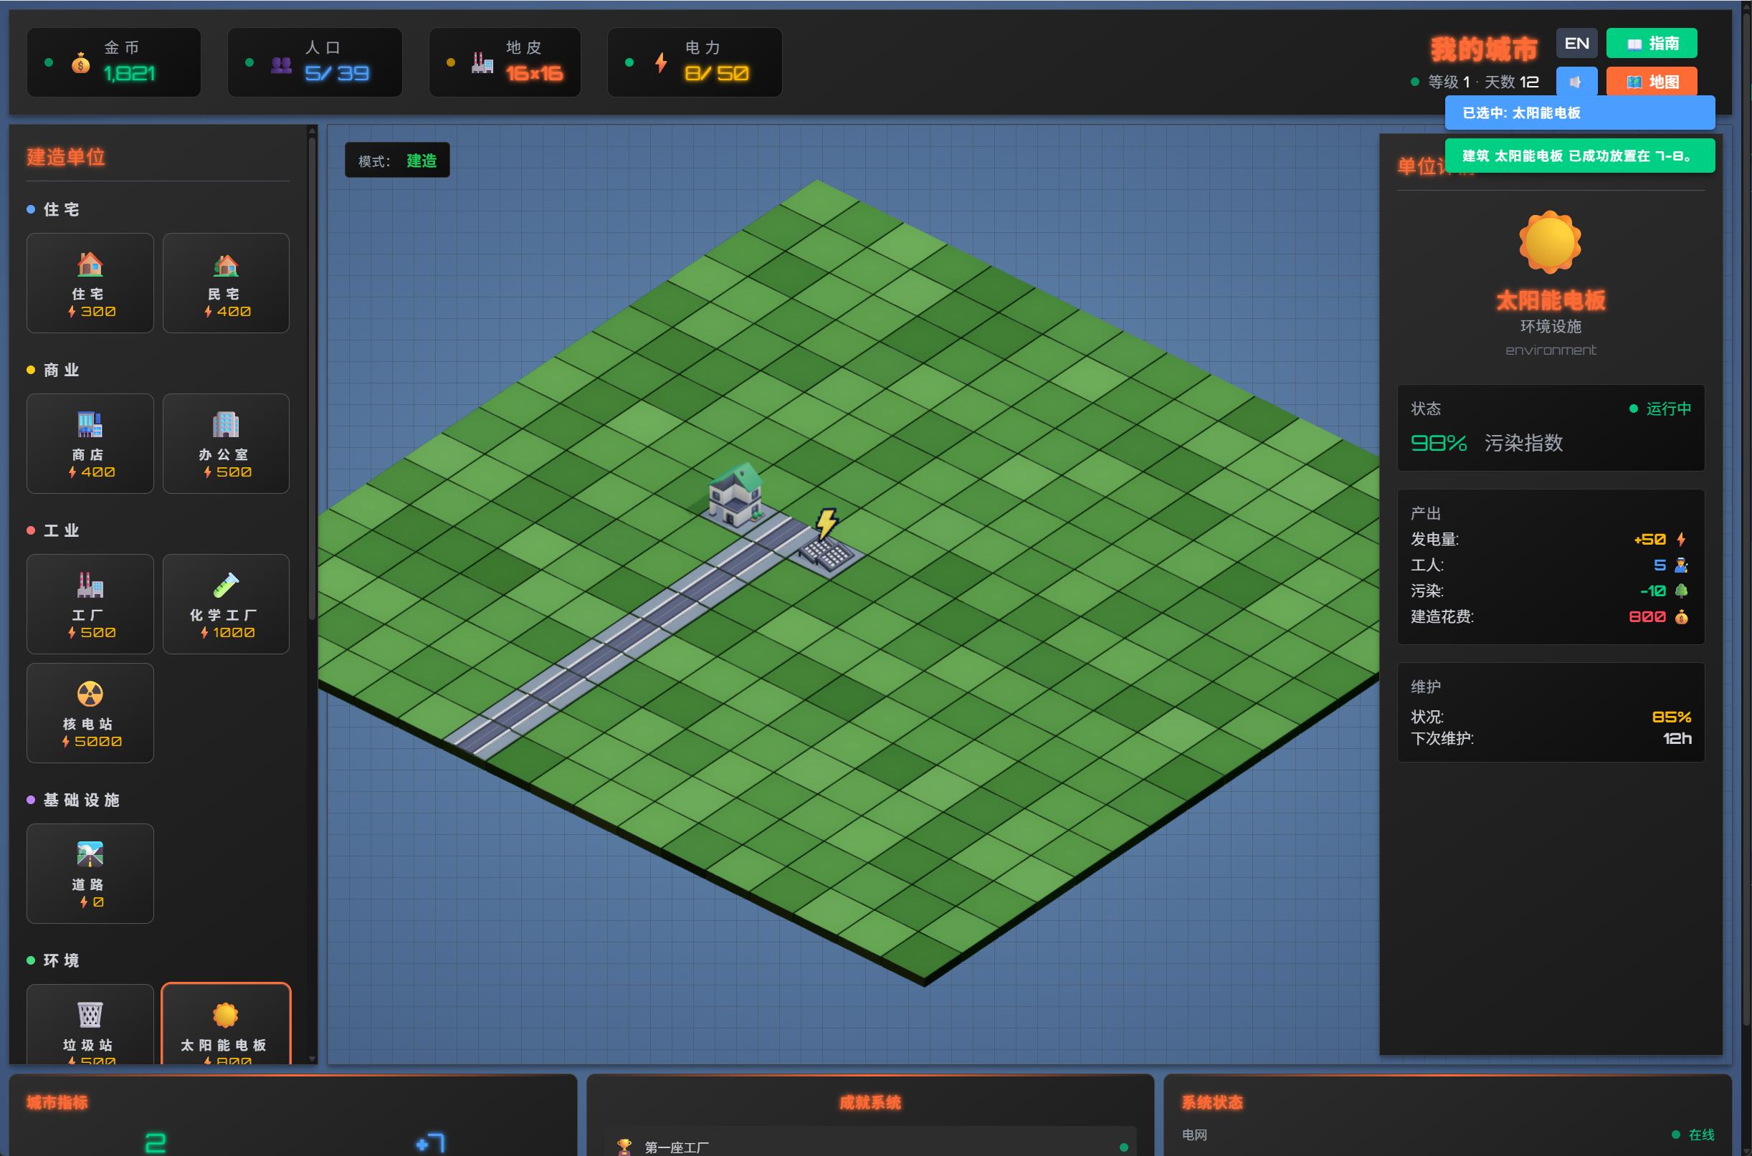Open the 指南 guide button
Viewport: 1752px width, 1156px height.
1651,44
